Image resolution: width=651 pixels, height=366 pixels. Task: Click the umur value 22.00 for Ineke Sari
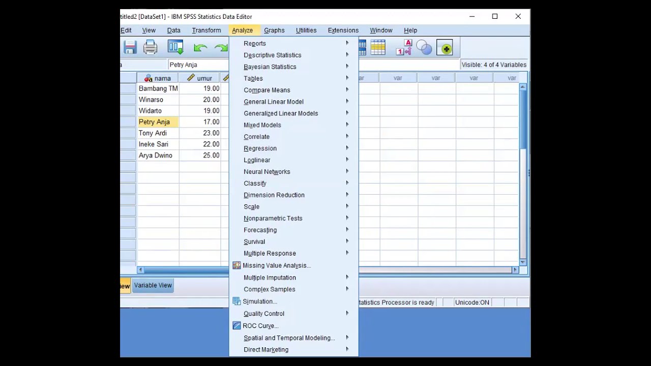[200, 144]
